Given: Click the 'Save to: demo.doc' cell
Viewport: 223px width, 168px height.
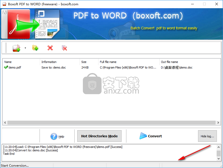Looking at the screenshot, I should click(x=54, y=67).
